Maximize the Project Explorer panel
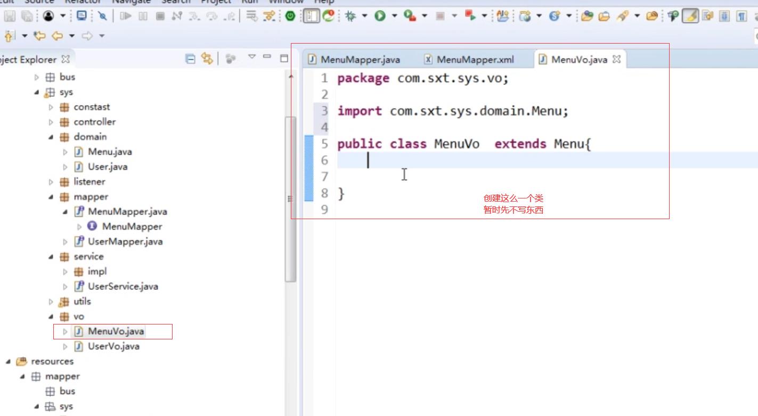 284,58
